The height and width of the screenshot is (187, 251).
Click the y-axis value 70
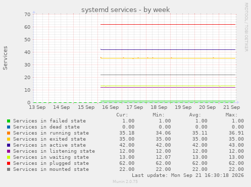pos(27,15)
